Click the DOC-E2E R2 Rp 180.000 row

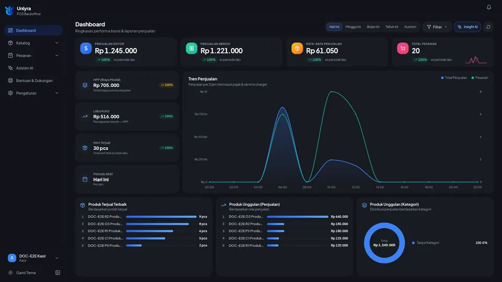pyautogui.click(x=285, y=224)
